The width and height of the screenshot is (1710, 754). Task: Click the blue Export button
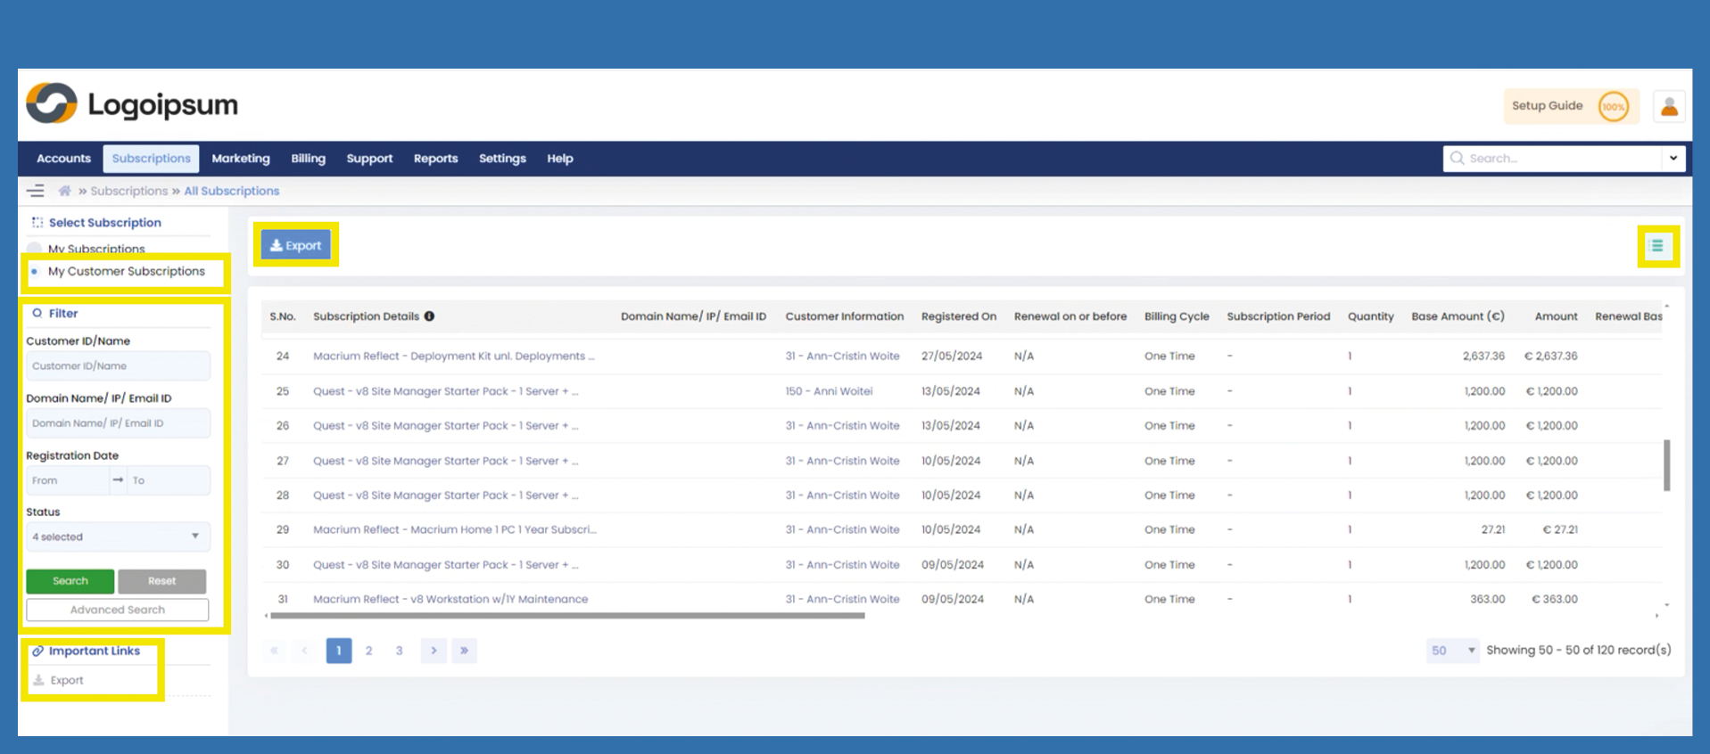pos(296,245)
